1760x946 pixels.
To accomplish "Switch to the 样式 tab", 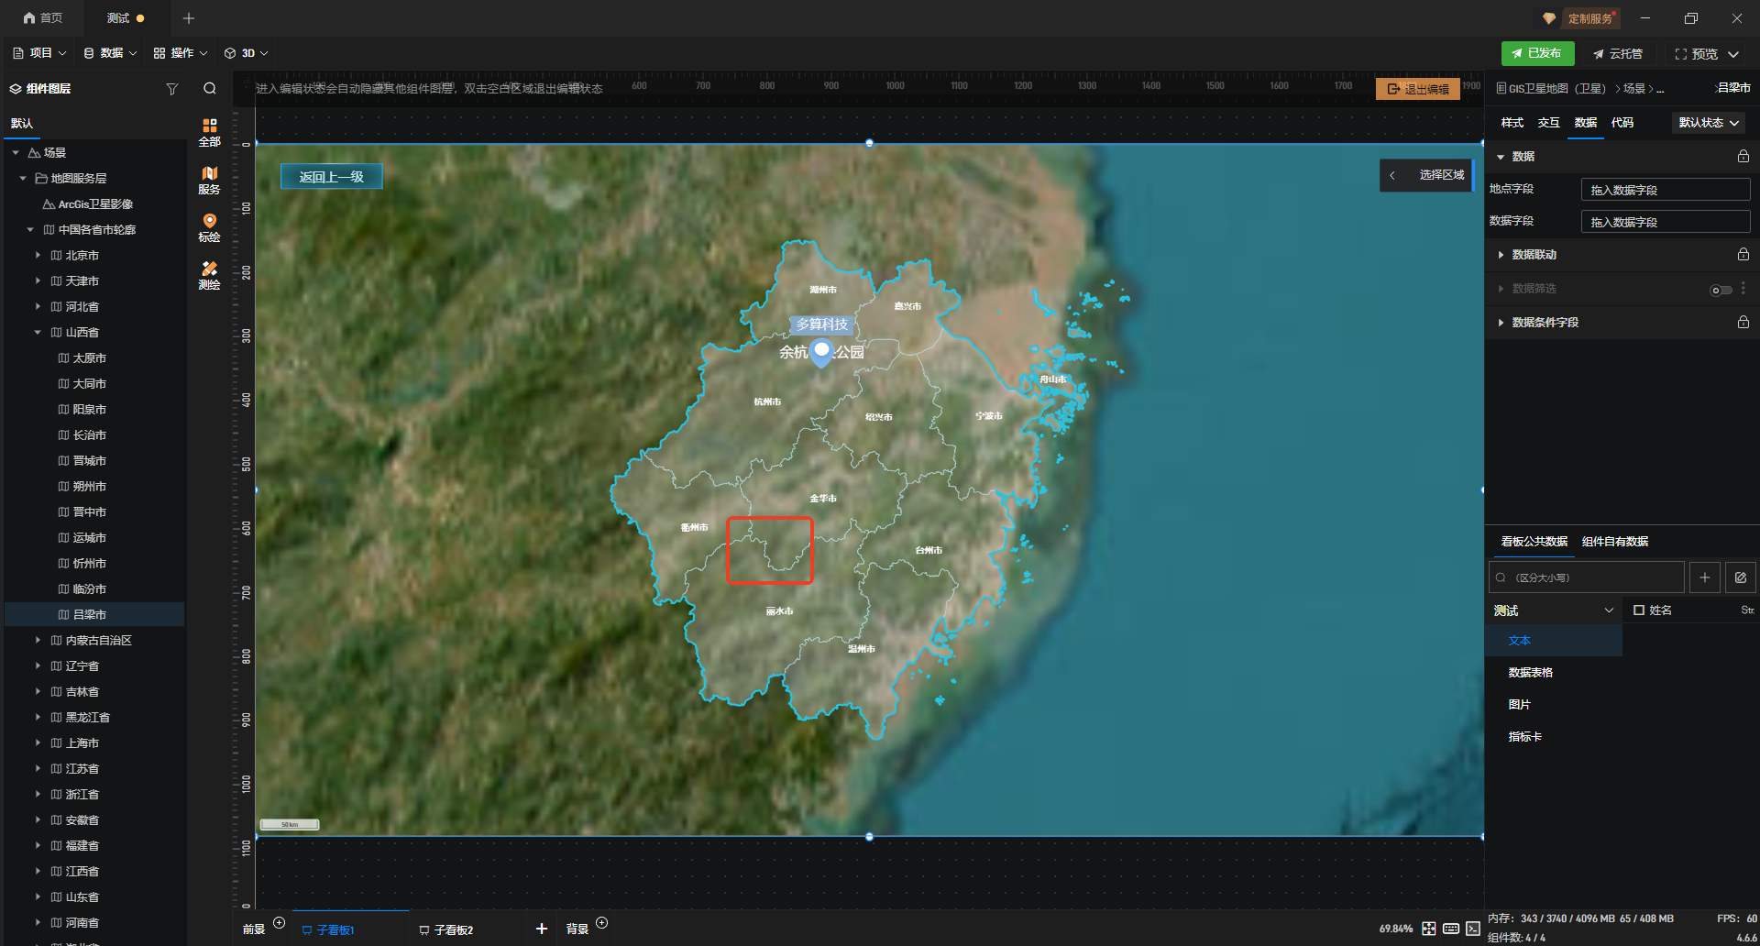I will pyautogui.click(x=1512, y=123).
